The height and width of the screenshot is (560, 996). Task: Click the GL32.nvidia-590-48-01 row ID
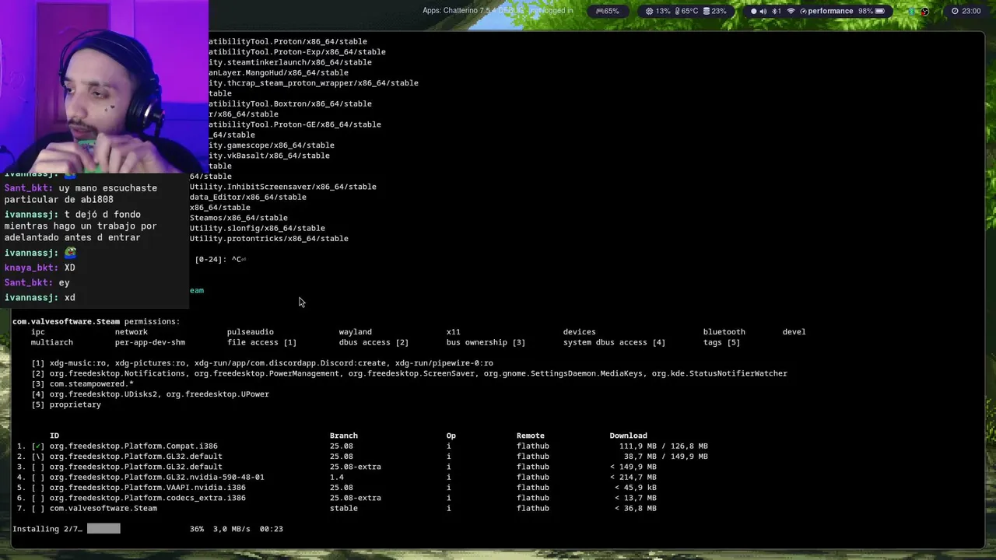click(157, 477)
